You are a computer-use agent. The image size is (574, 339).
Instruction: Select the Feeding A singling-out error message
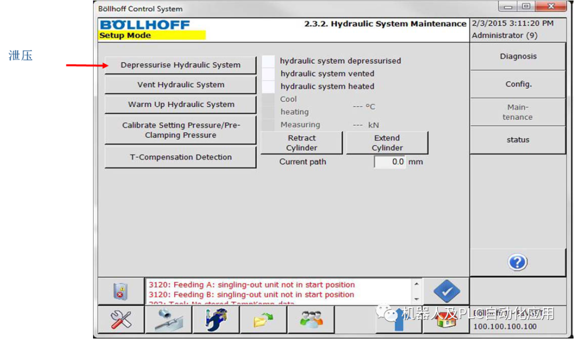pyautogui.click(x=251, y=285)
